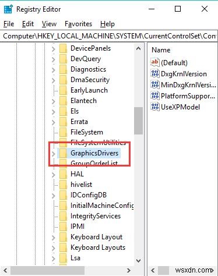Click the tree pane horizontal scroll left arrow
The height and width of the screenshot is (276, 218).
point(5,270)
